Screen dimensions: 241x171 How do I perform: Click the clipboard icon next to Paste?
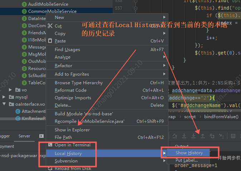click(x=50, y=41)
